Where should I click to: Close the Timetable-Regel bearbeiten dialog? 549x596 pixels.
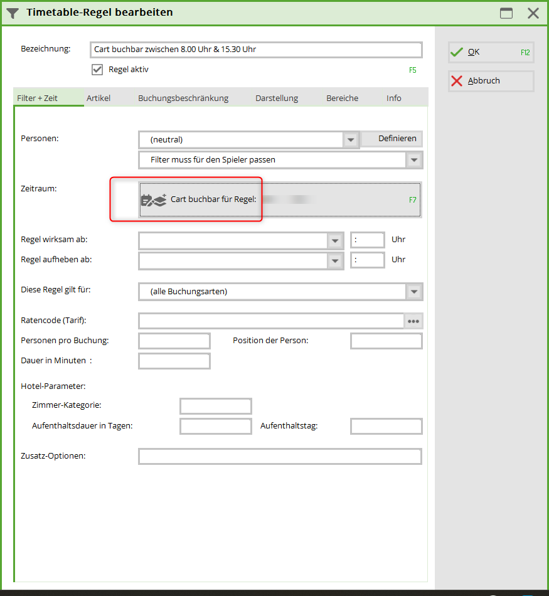(x=533, y=13)
